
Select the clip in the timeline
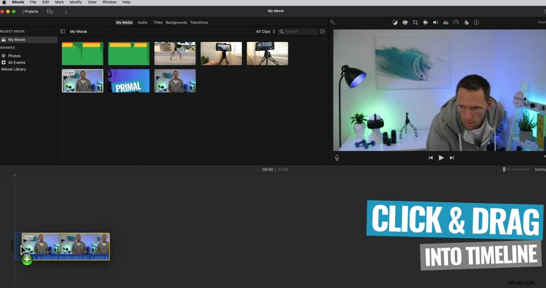click(66, 247)
